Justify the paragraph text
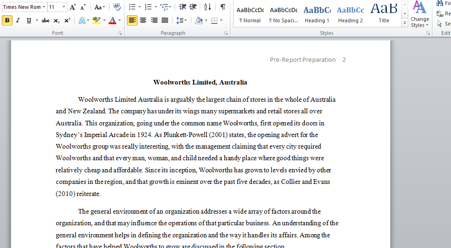The height and width of the screenshot is (248, 451). 165,20
